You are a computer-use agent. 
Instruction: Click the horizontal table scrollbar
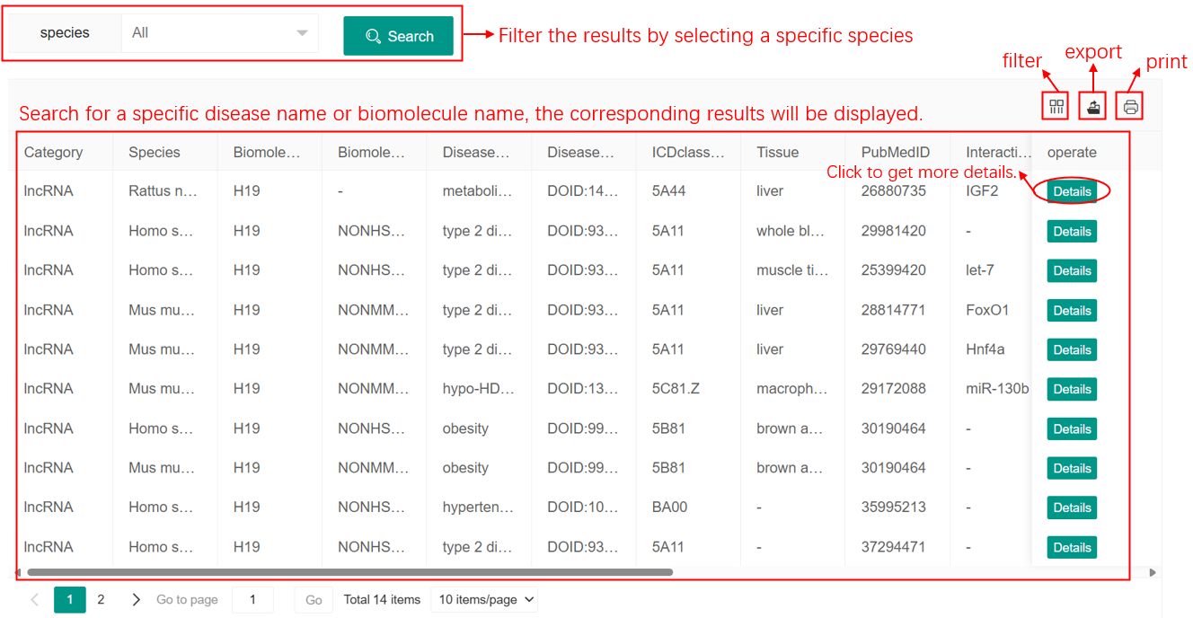tap(350, 572)
